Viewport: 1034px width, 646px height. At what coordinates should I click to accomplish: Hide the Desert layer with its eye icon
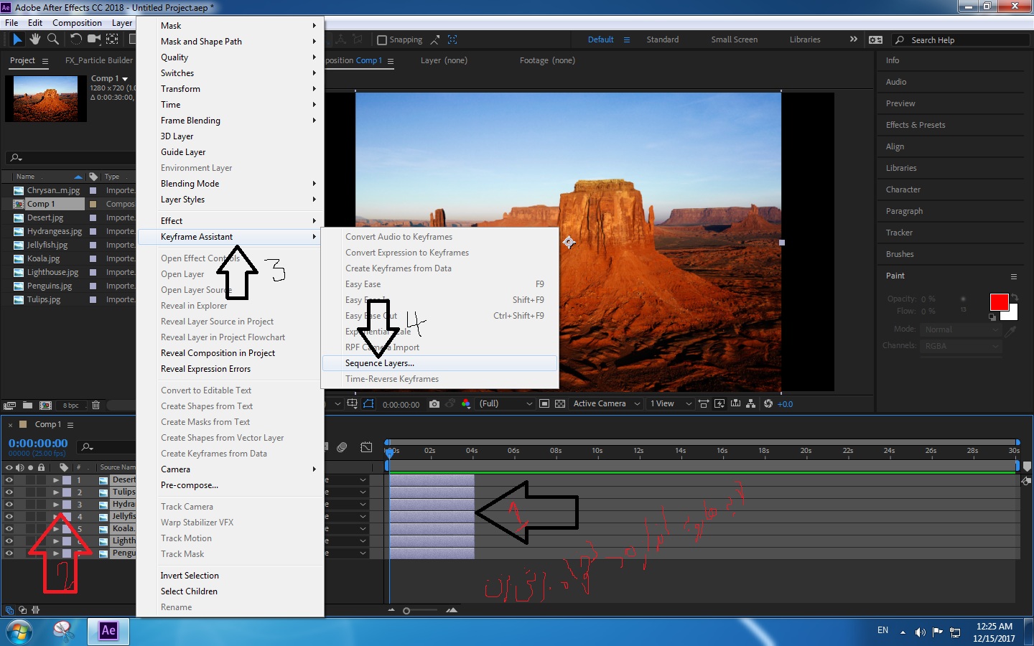9,480
